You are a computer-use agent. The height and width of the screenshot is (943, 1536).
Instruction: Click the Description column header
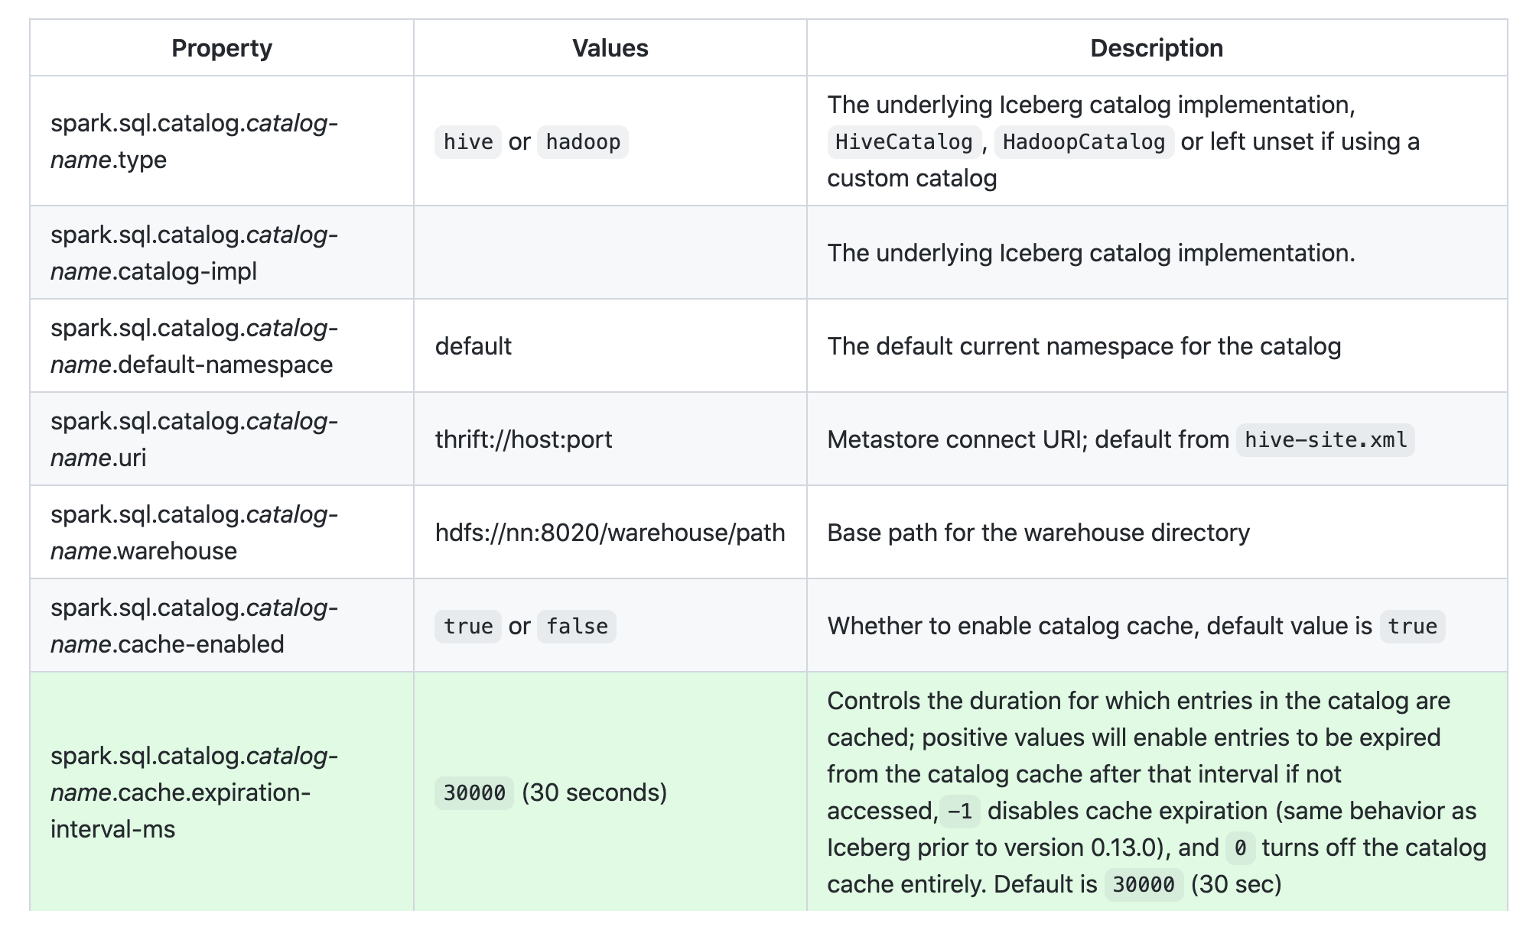[1156, 48]
